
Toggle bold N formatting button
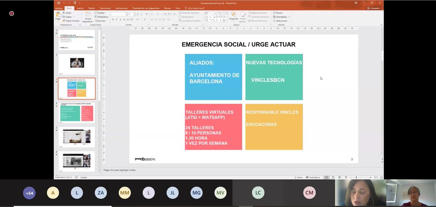pyautogui.click(x=113, y=19)
